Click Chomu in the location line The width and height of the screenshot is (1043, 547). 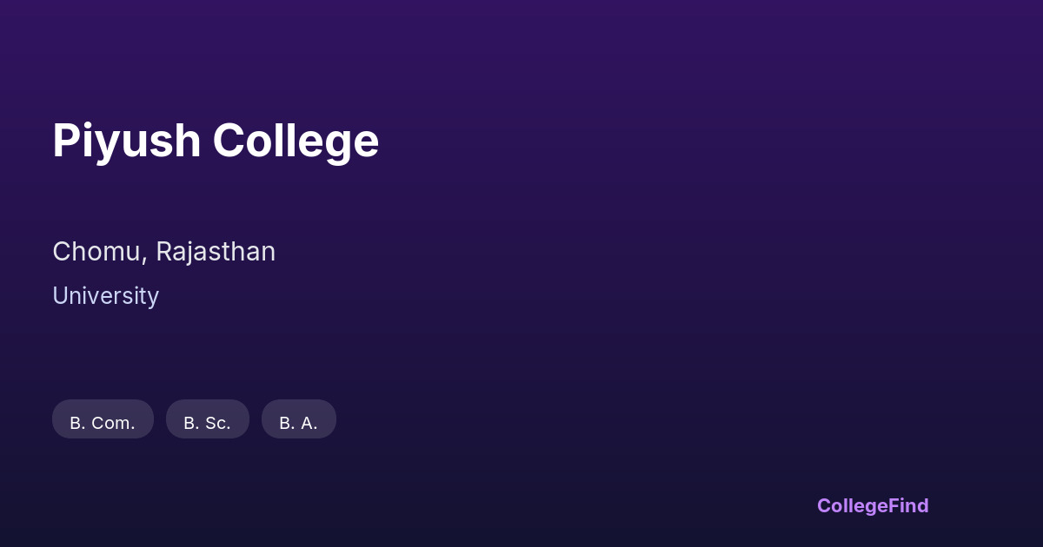point(98,252)
